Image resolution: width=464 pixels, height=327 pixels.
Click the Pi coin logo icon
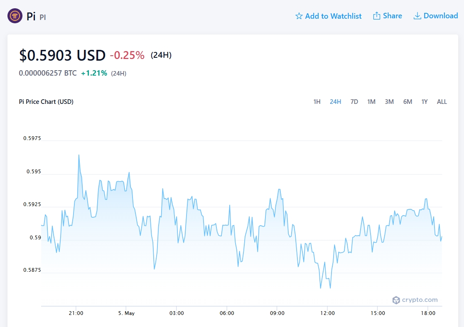(x=15, y=16)
